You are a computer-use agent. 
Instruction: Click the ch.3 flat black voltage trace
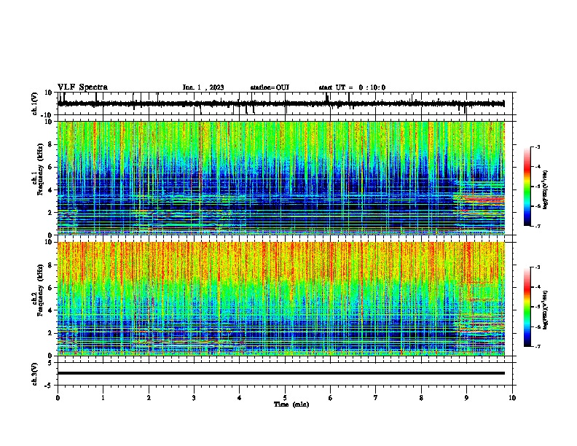pos(281,373)
